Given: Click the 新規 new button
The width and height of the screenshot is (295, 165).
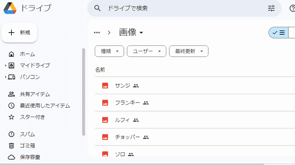Looking at the screenshot, I should click(20, 32).
